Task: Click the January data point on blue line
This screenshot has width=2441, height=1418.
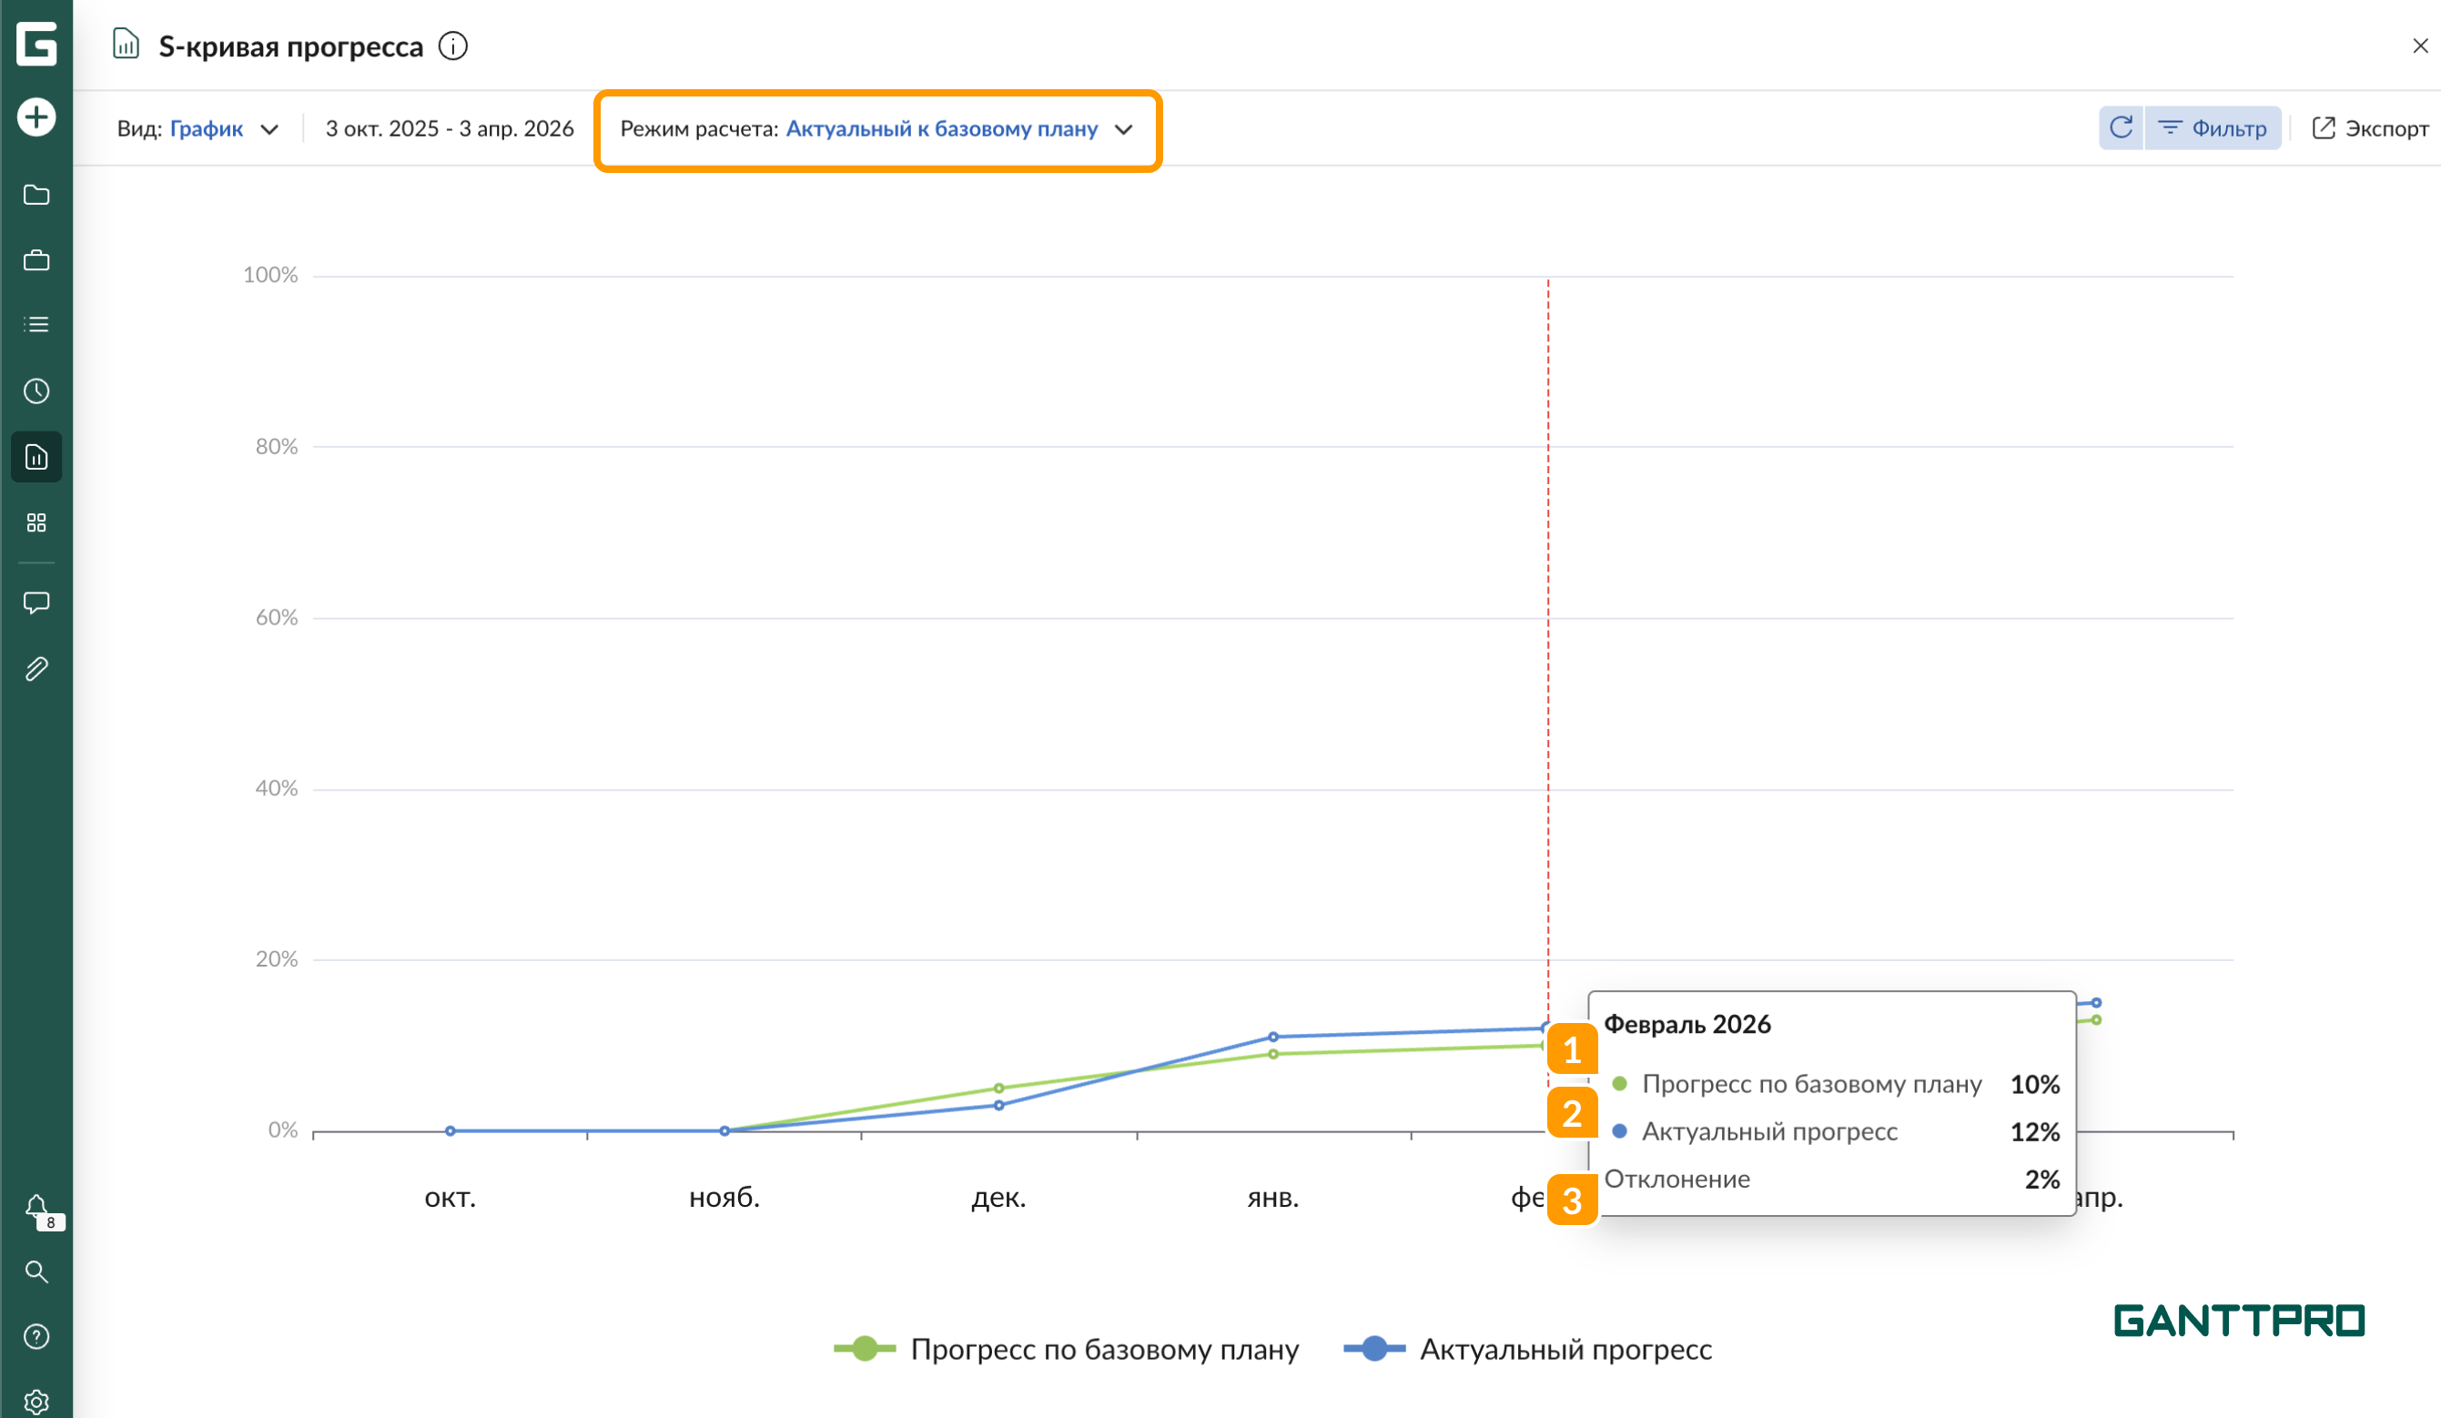Action: (1272, 1037)
